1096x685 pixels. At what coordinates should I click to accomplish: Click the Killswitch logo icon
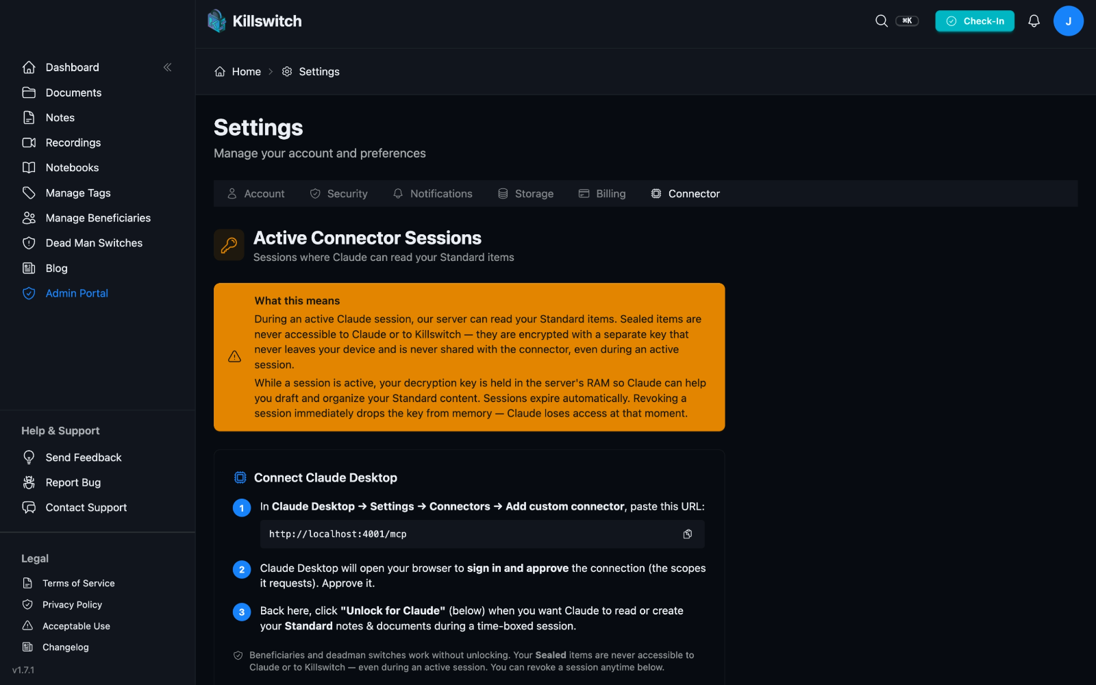216,21
